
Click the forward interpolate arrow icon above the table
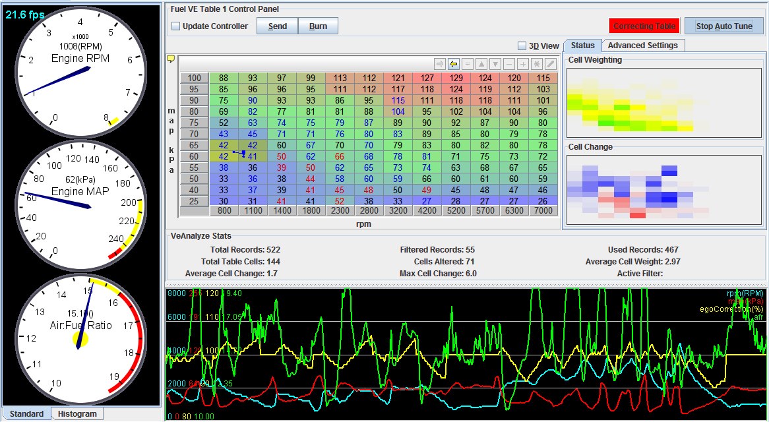439,64
